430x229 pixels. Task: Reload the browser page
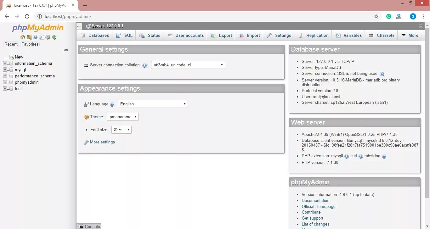tap(27, 16)
